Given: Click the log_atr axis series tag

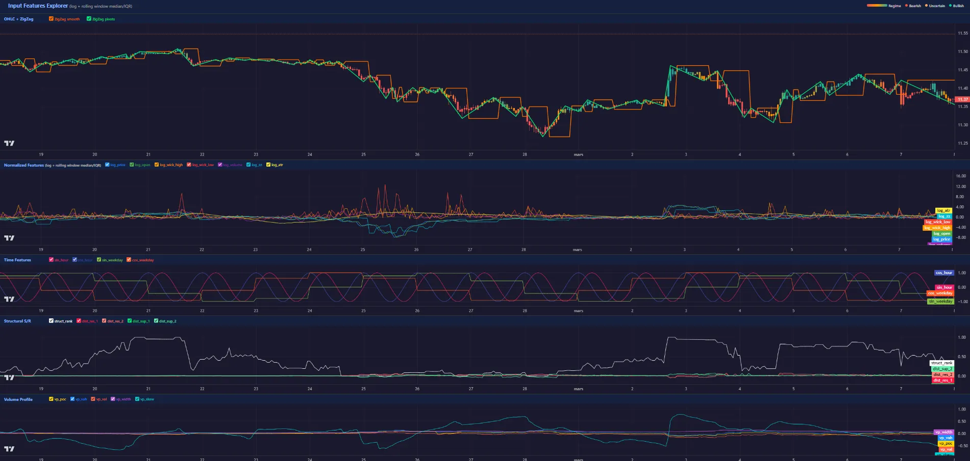Looking at the screenshot, I should tap(943, 210).
